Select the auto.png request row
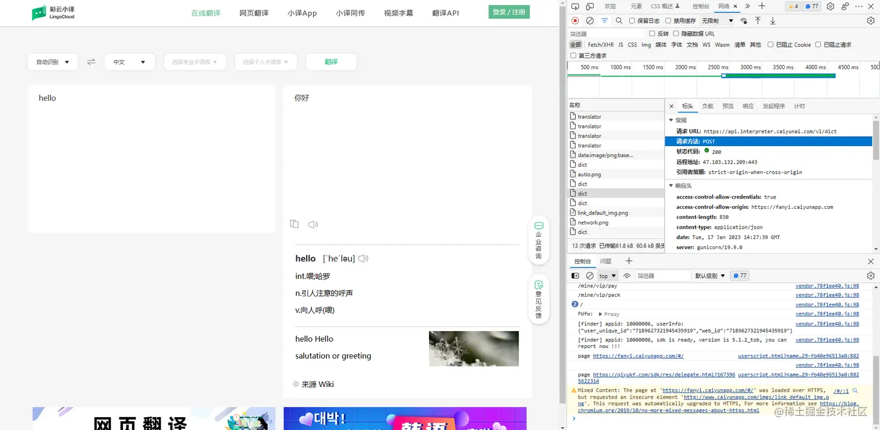Viewport: 880px width, 430px height. [x=616, y=174]
